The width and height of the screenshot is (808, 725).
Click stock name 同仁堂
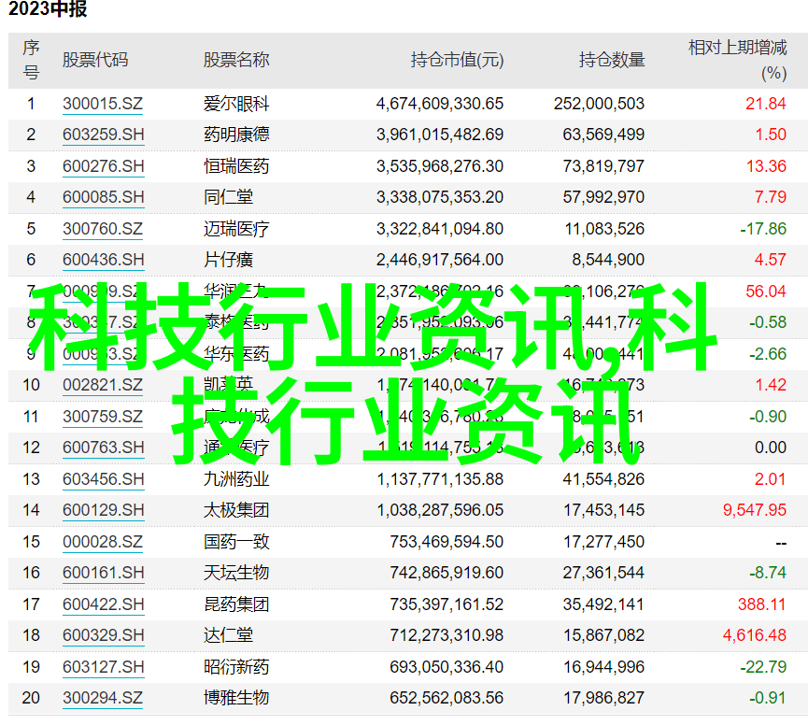click(x=228, y=197)
